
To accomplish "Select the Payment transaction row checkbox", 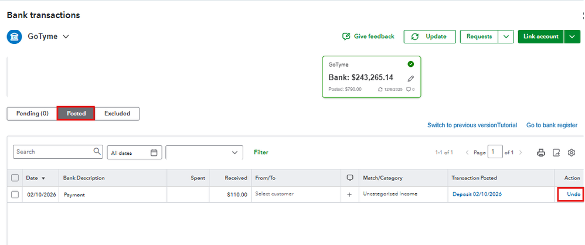I will pyautogui.click(x=15, y=195).
